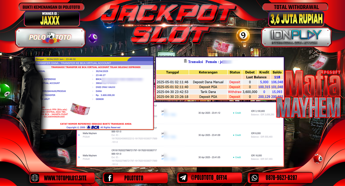Select the Deposit Dana Manual entry
The height and width of the screenshot is (186, 345).
[208, 82]
